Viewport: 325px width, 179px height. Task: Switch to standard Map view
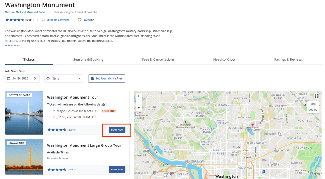pyautogui.click(x=313, y=104)
